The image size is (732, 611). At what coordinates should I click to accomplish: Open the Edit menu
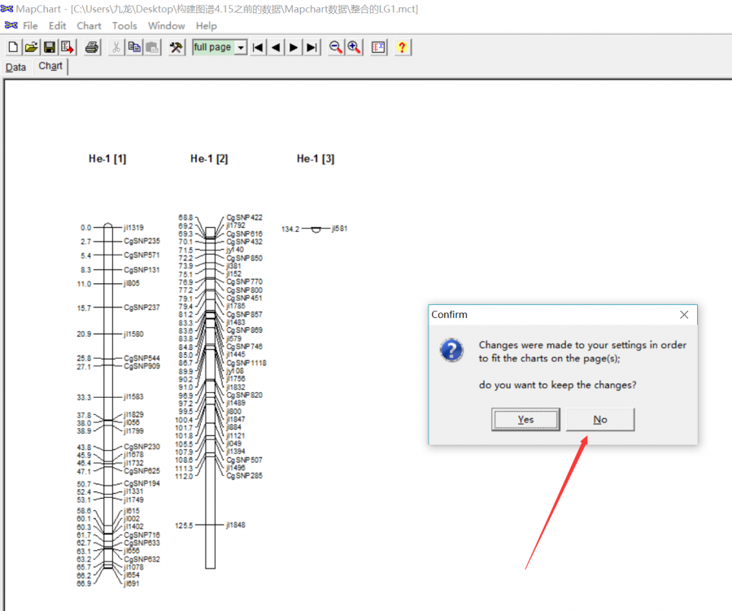point(58,26)
